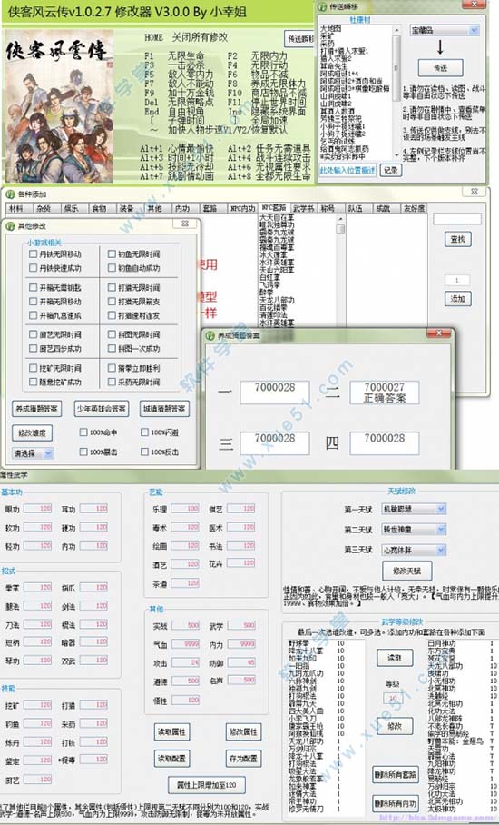Click the 传送瞬移 window title icon

point(322,7)
